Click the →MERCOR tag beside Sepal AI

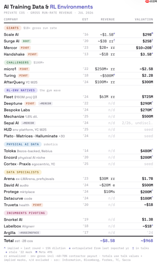pyautogui.click(x=28, y=123)
